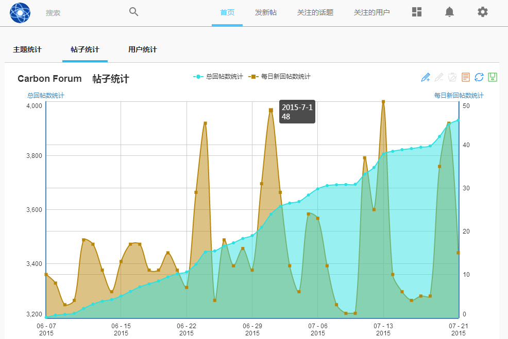Click right axis name 每日新回帖数统计
Viewport: 508px width, 339px height.
(x=459, y=96)
